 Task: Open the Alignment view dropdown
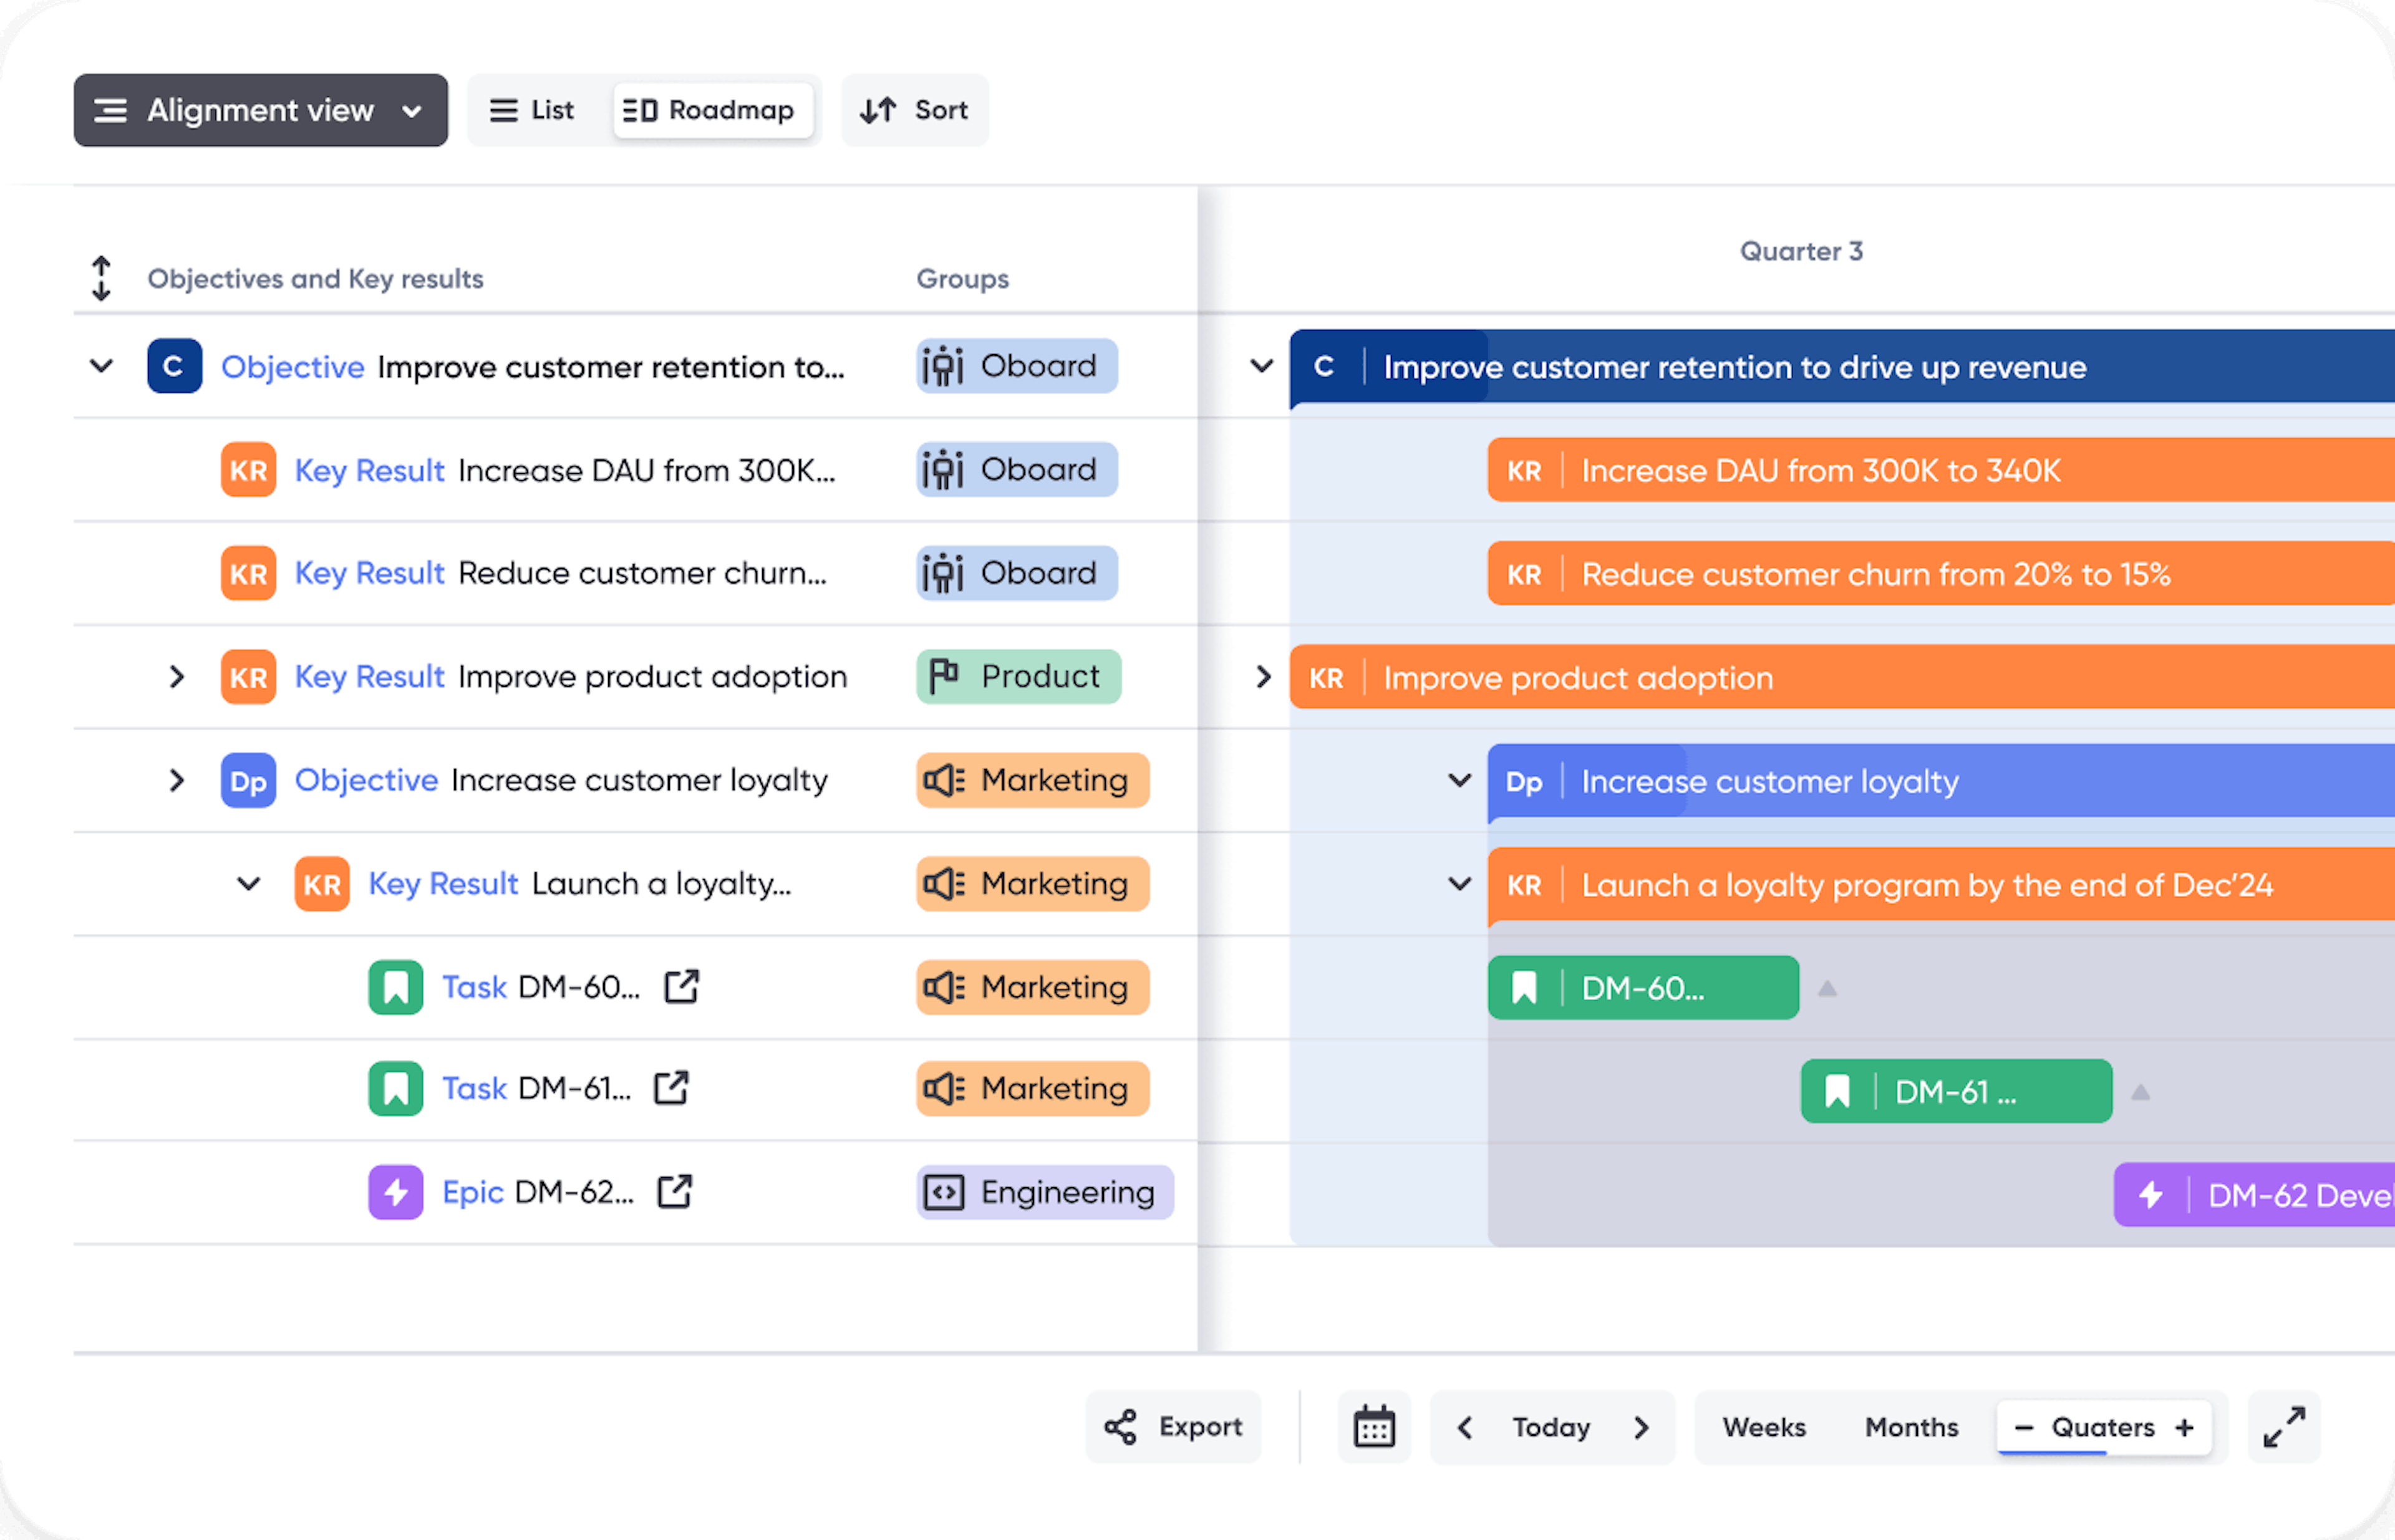point(260,110)
